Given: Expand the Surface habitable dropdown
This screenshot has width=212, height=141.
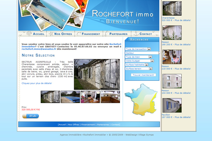Looking at the screenshot, I should point(146,65).
